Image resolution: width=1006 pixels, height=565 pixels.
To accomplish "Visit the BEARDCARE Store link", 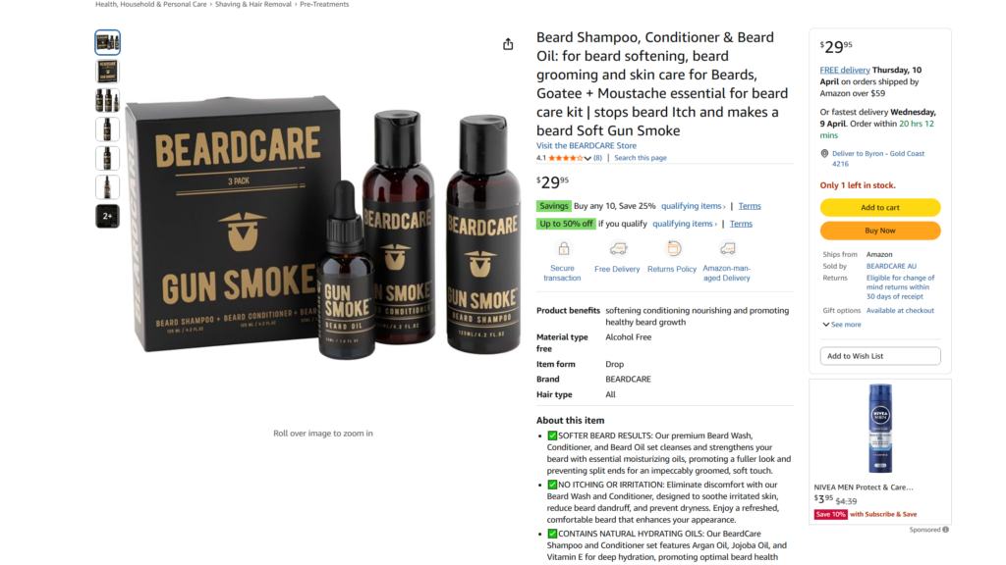I will point(587,146).
